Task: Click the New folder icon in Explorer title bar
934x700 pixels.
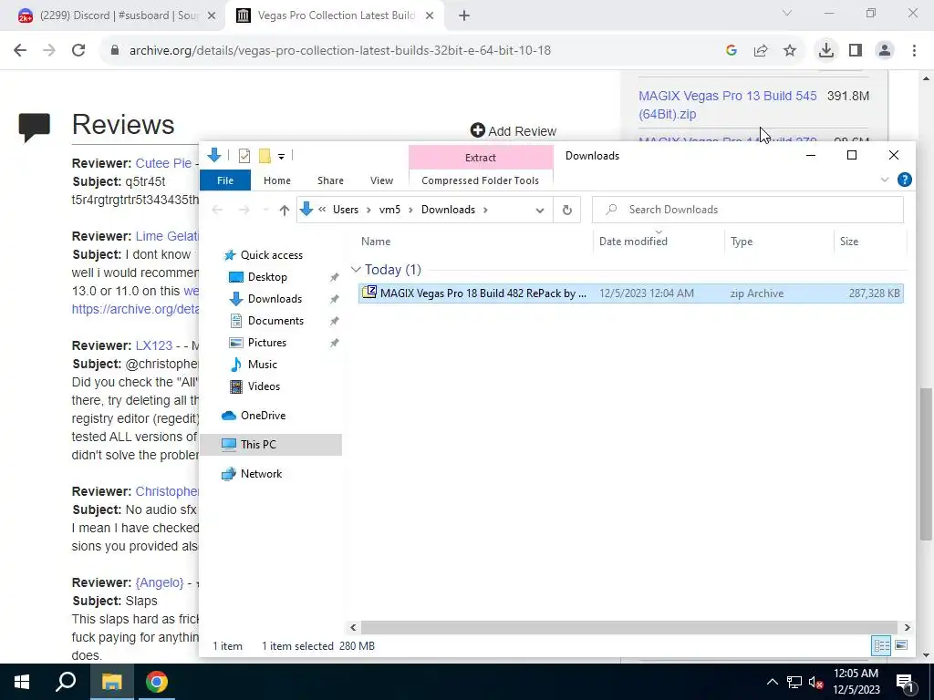Action: [x=265, y=156]
